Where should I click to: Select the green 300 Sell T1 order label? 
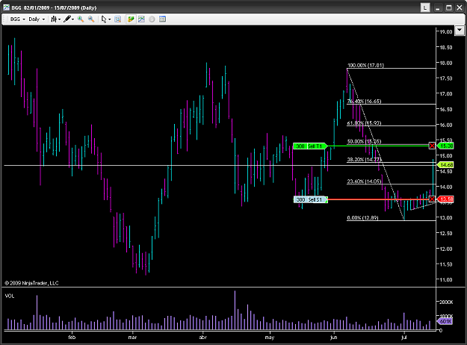coord(310,146)
